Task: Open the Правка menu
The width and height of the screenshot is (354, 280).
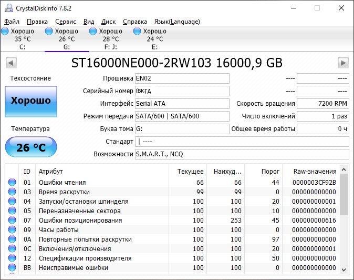Action: pyautogui.click(x=37, y=22)
